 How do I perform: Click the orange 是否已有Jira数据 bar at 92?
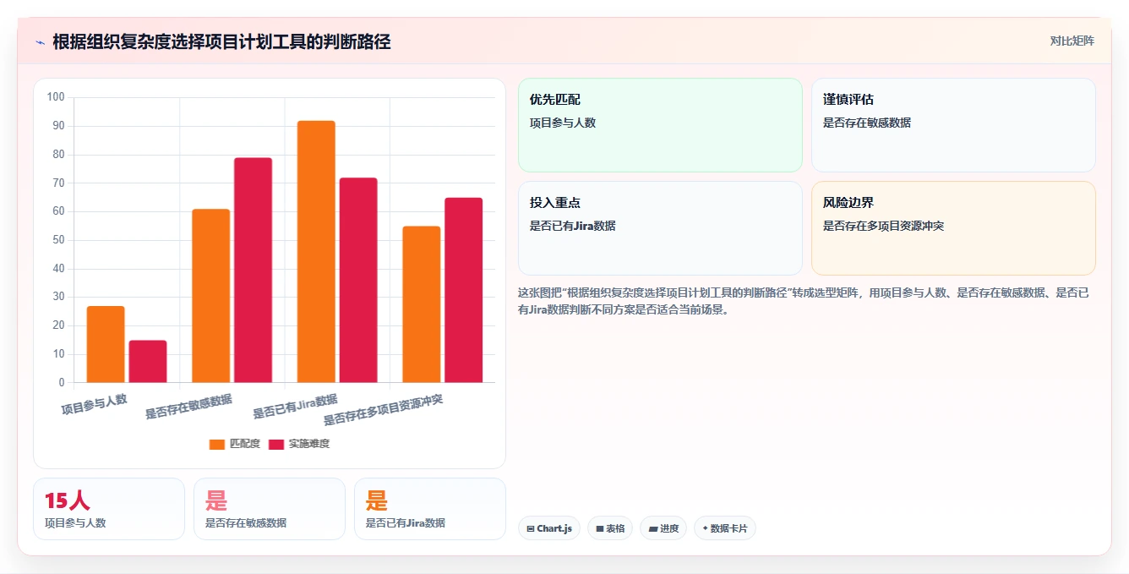click(x=316, y=252)
